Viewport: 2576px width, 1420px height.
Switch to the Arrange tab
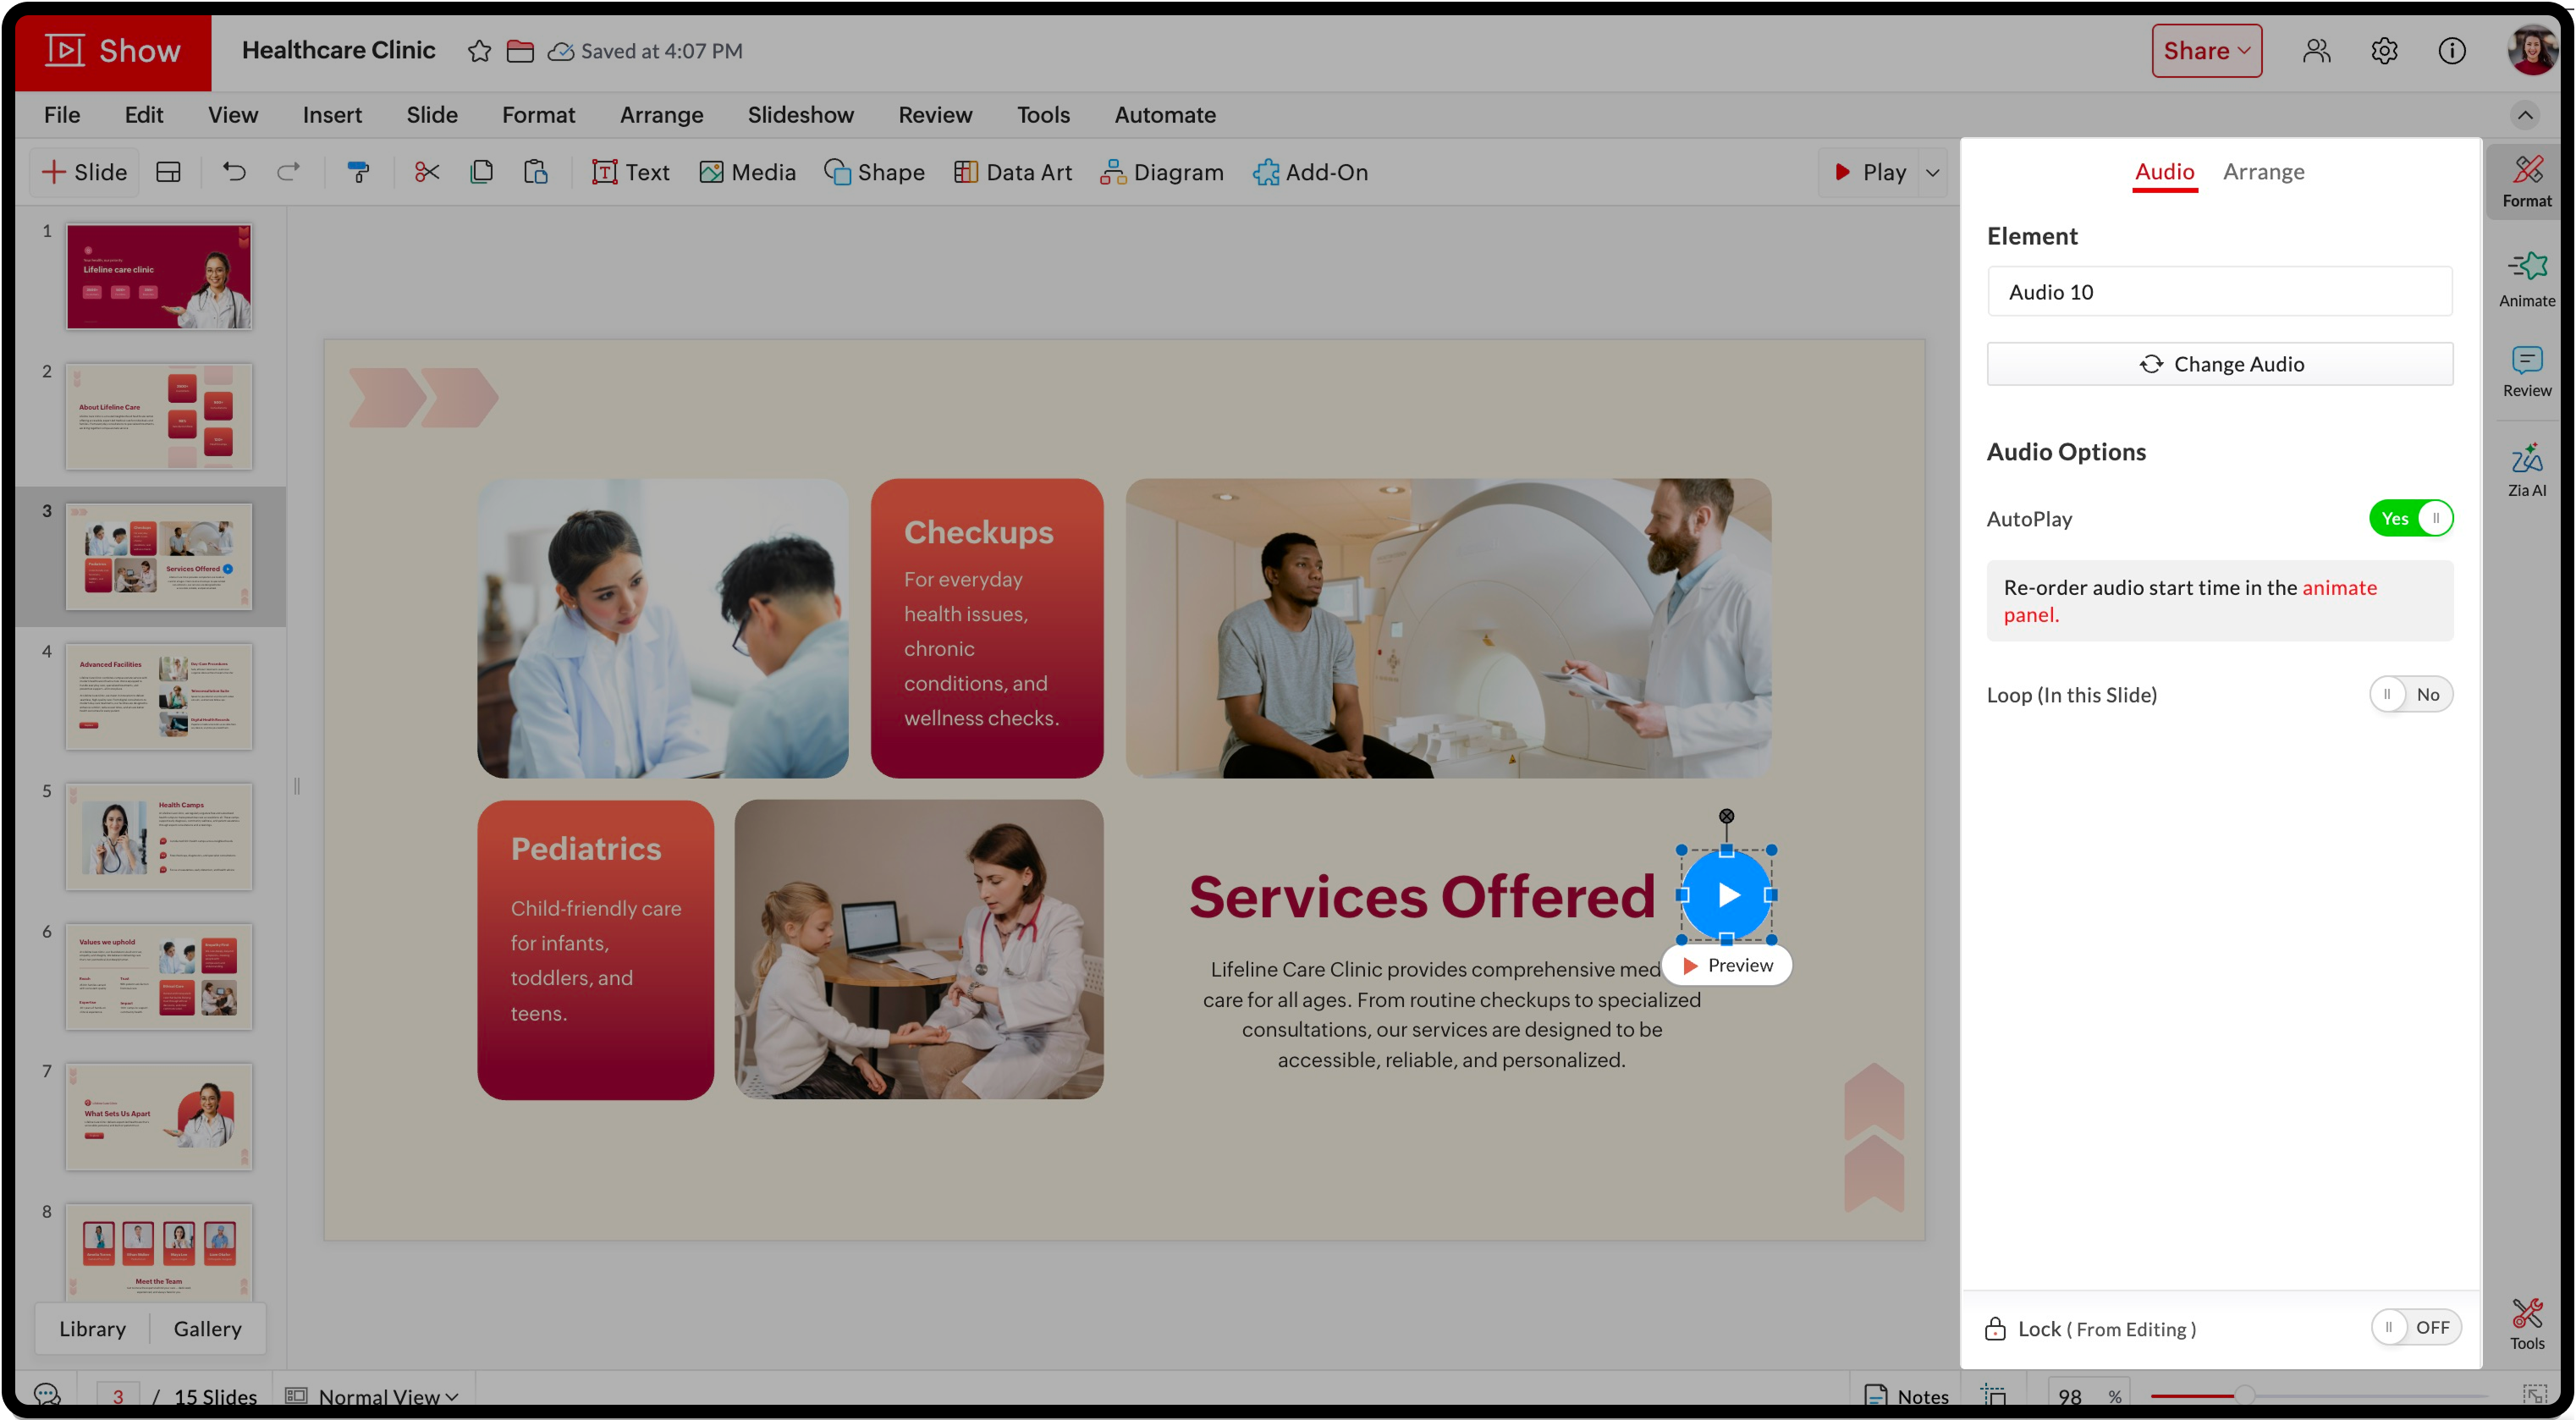[2263, 171]
